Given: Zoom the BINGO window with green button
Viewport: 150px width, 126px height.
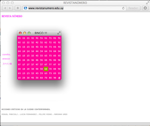Looking at the screenshot, I should [x=29, y=33].
